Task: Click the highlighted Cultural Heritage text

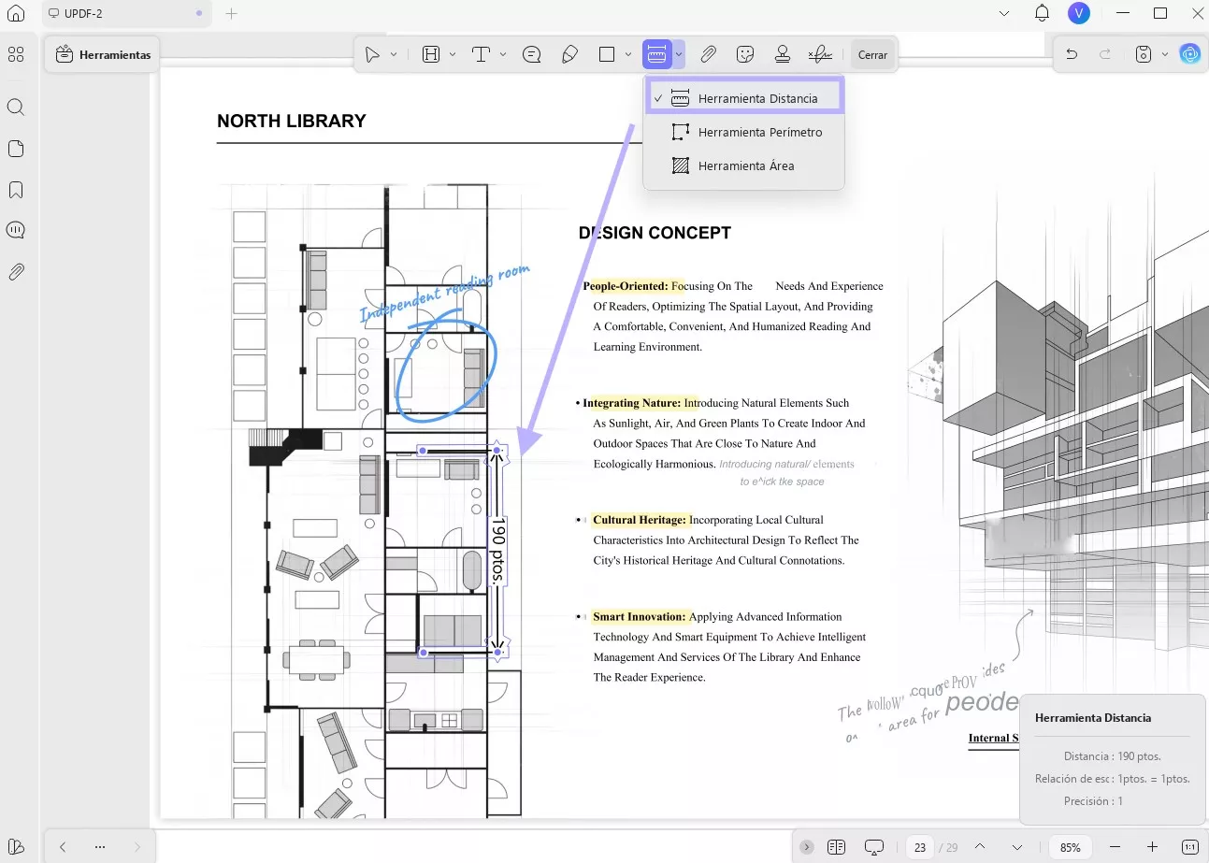Action: click(640, 520)
